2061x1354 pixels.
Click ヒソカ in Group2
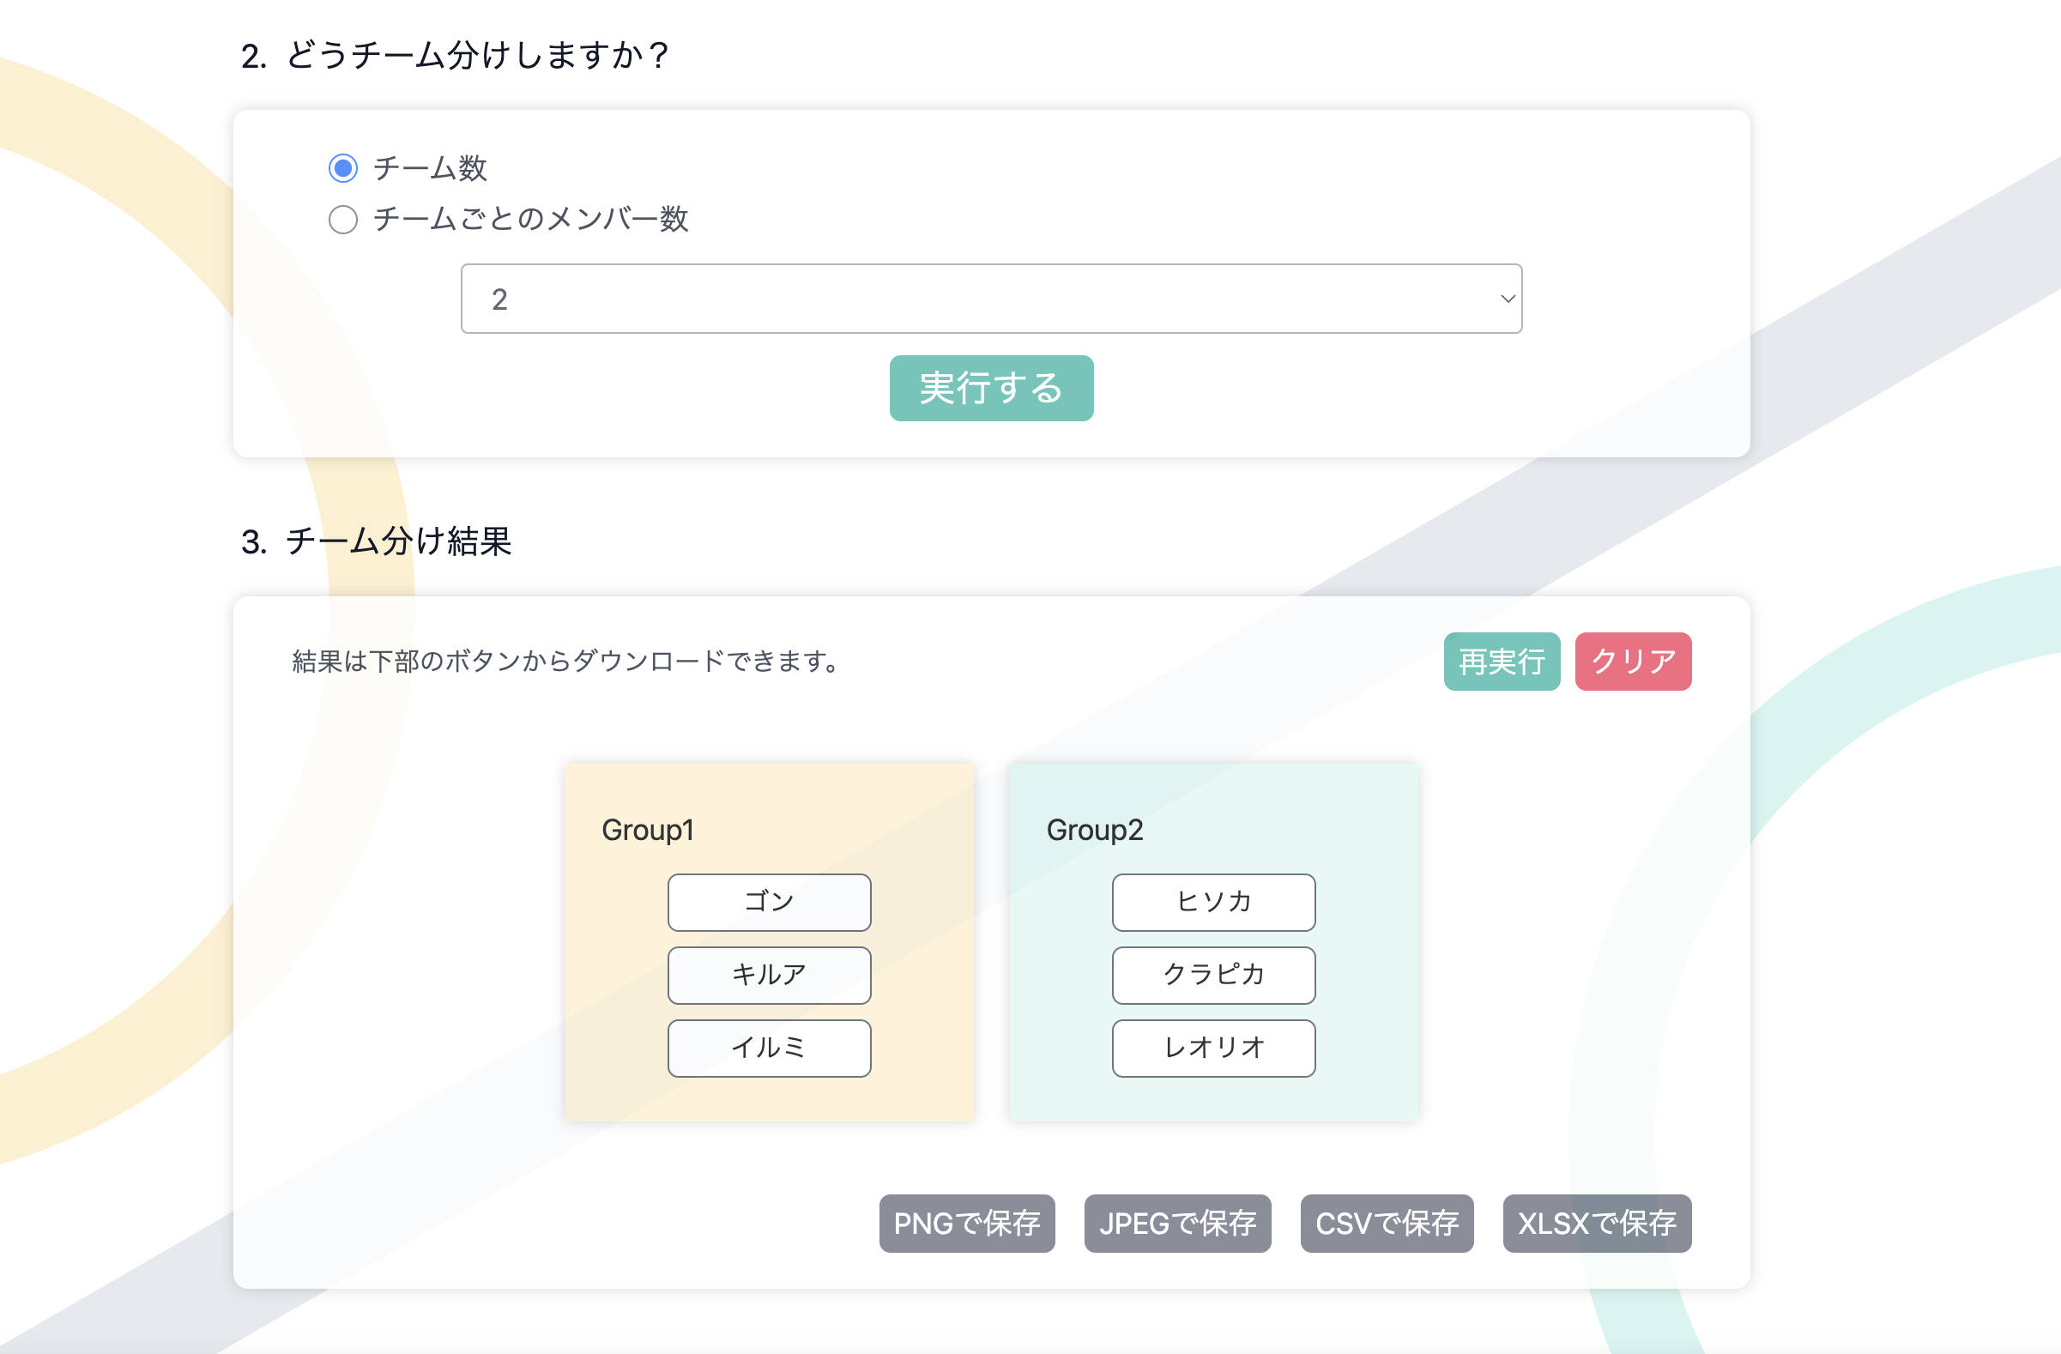point(1213,902)
